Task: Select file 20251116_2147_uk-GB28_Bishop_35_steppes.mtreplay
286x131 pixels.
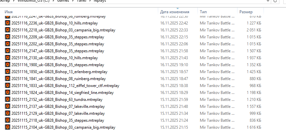Action: click(58, 51)
